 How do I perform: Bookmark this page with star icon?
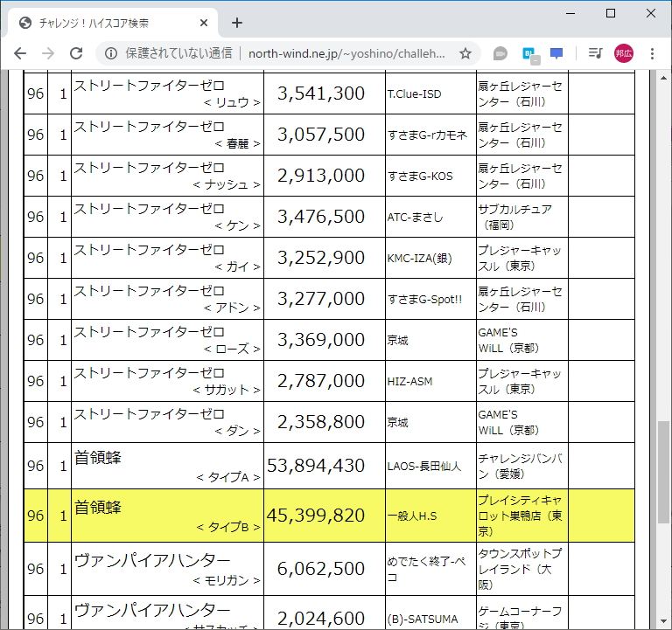click(x=465, y=53)
